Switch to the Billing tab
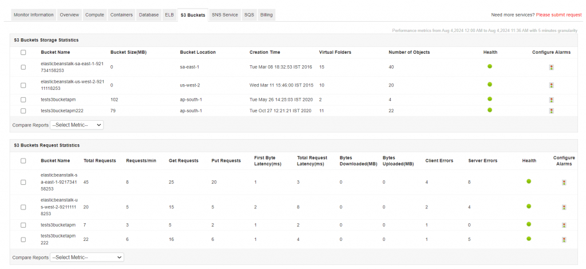The height and width of the screenshot is (269, 586). (x=266, y=14)
